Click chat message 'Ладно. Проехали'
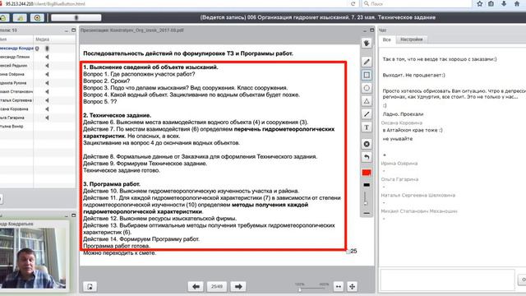Image resolution: width=526 pixels, height=296 pixels. (403, 114)
